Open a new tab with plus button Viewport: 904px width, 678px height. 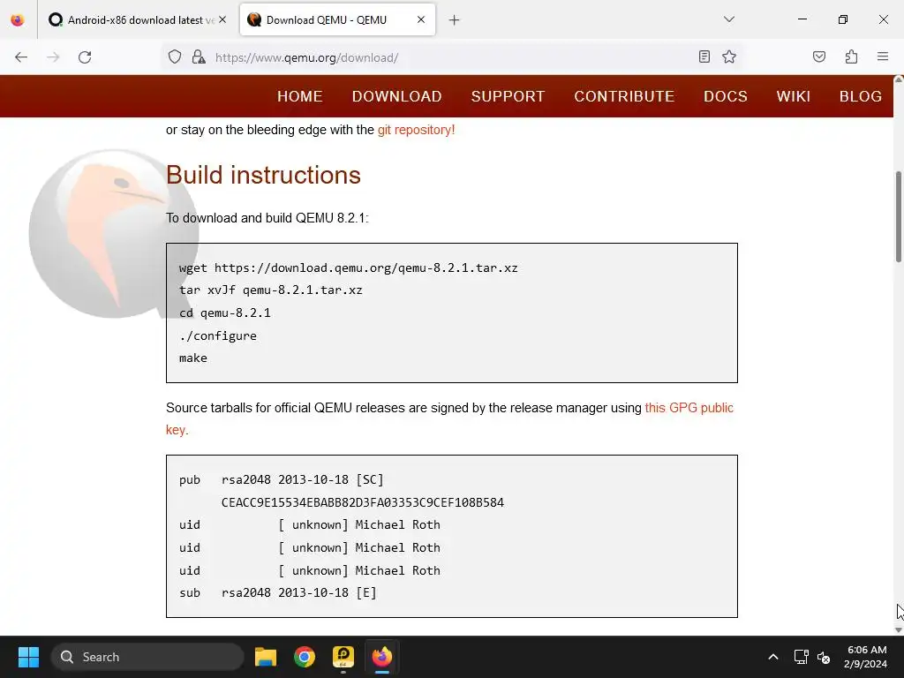coord(455,20)
